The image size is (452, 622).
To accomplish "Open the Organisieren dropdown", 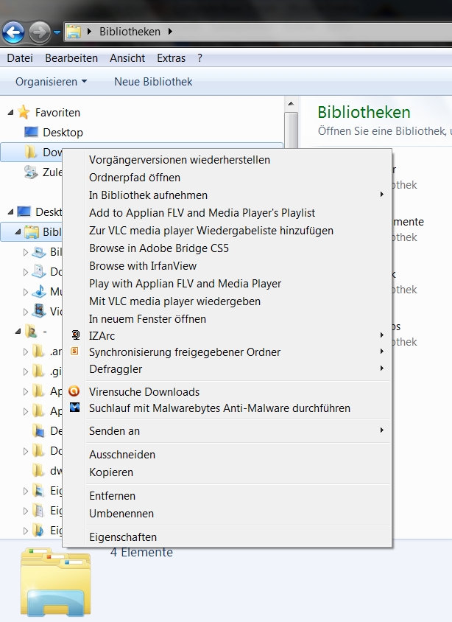I will click(51, 82).
